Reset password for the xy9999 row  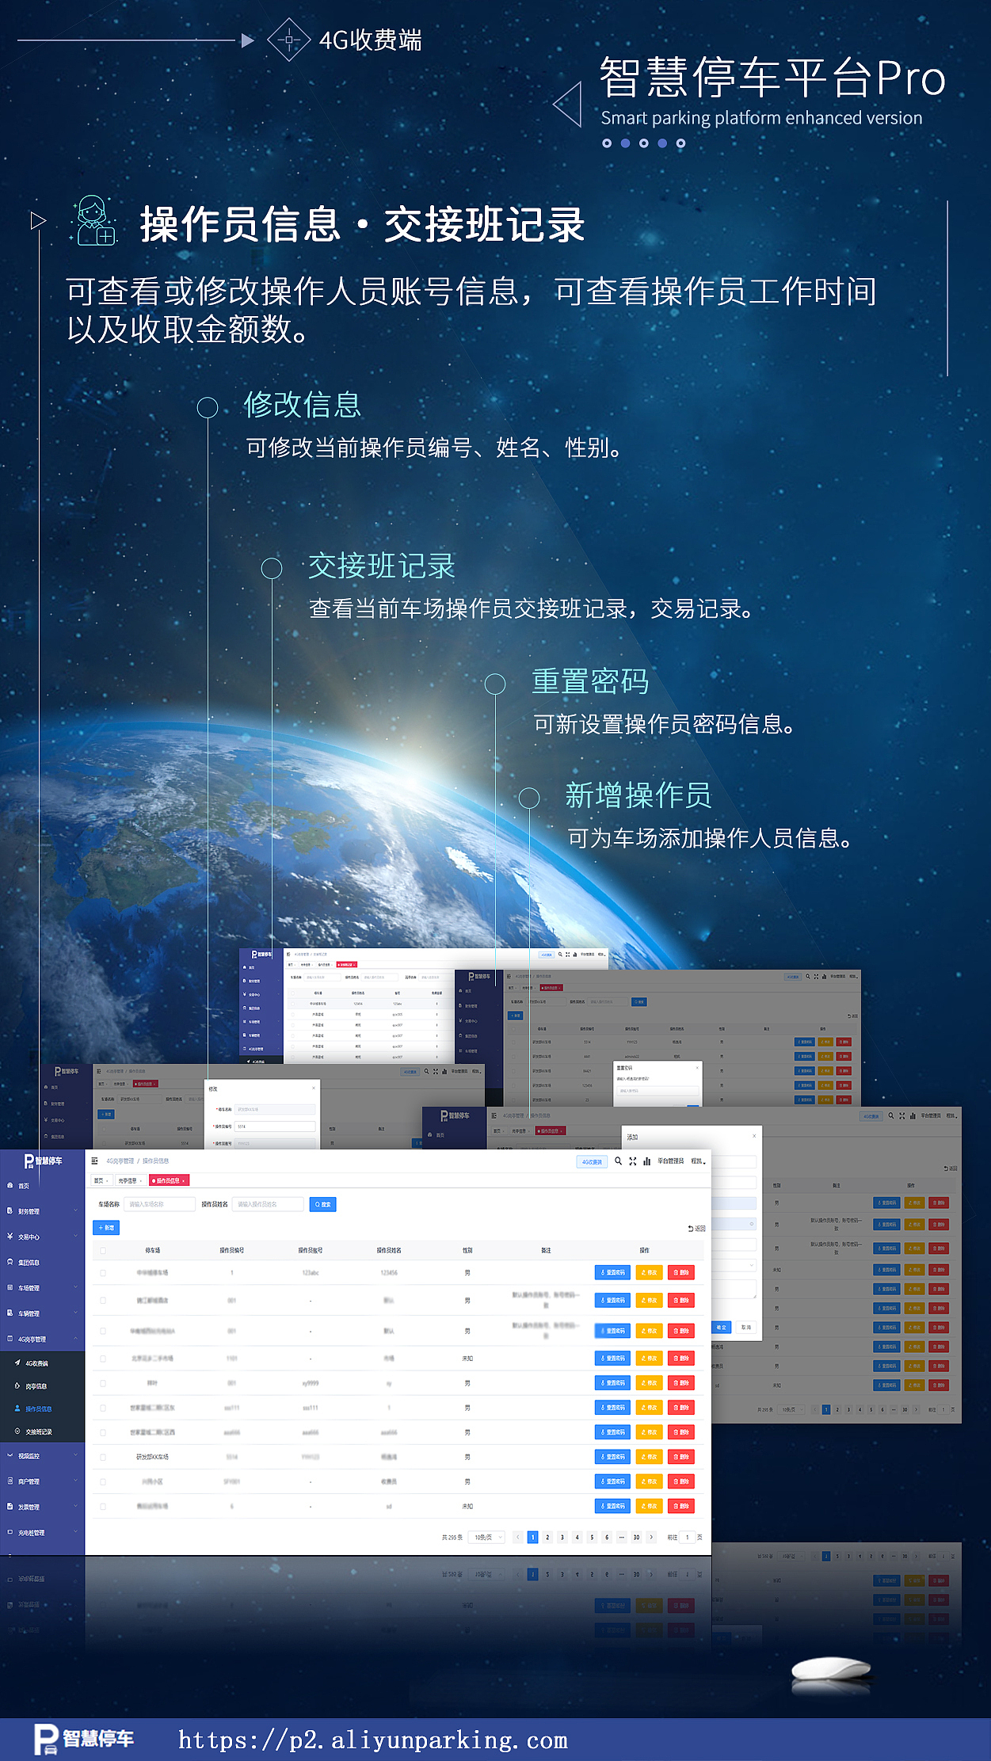pos(612,1382)
